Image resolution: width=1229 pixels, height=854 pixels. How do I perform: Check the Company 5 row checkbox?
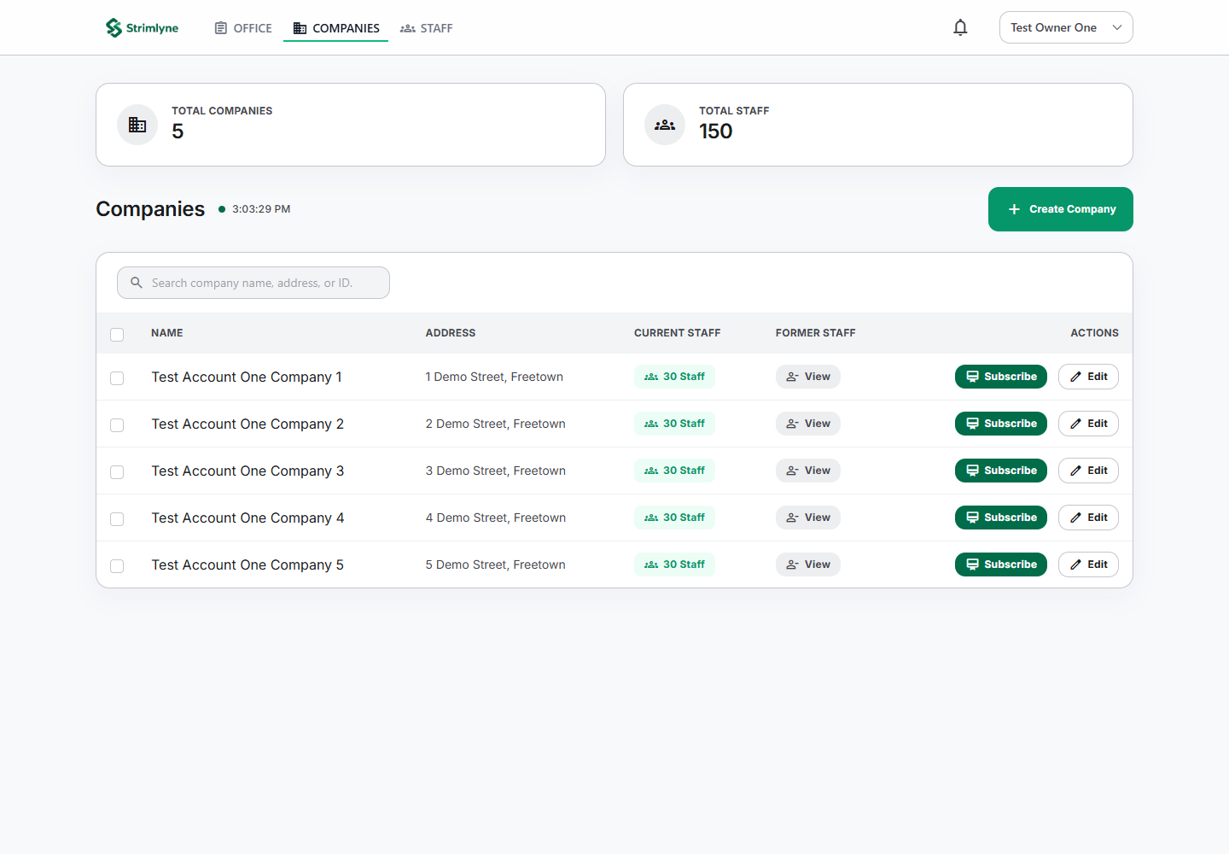click(117, 565)
